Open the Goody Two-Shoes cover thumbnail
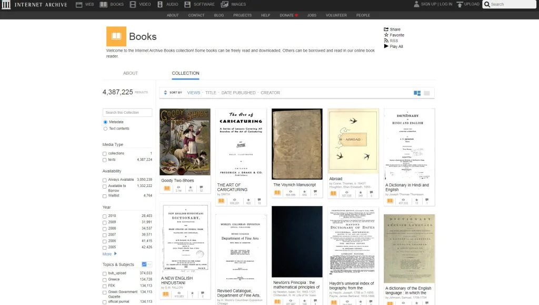Image resolution: width=539 pixels, height=305 pixels. pos(185,142)
